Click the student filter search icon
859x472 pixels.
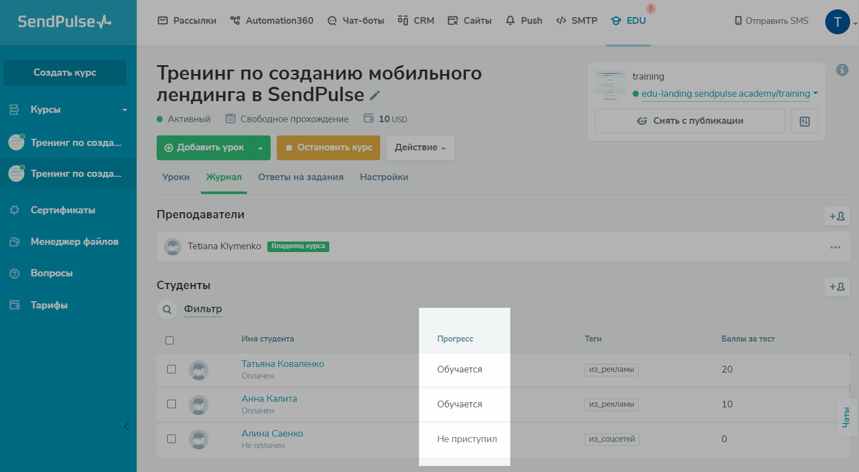[167, 310]
